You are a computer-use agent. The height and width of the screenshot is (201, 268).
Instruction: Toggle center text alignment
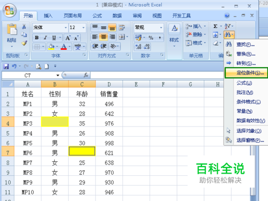(103, 37)
